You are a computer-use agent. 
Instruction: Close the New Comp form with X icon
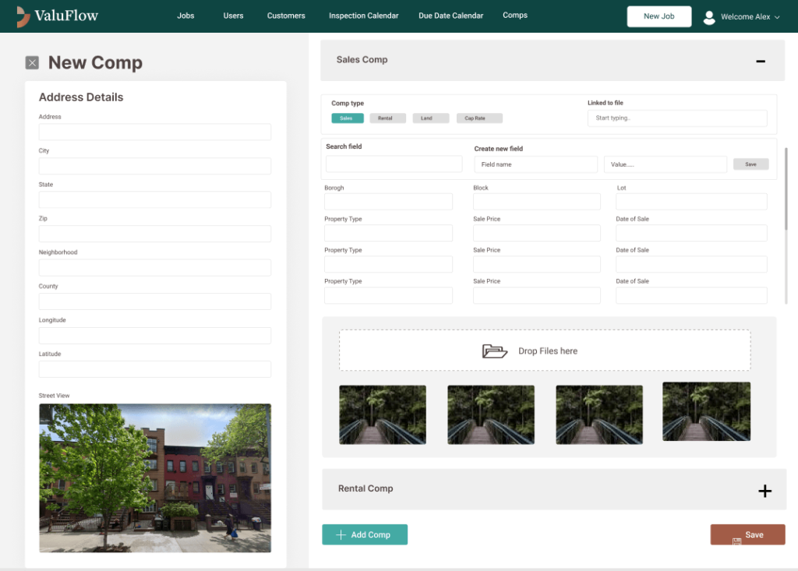click(32, 63)
